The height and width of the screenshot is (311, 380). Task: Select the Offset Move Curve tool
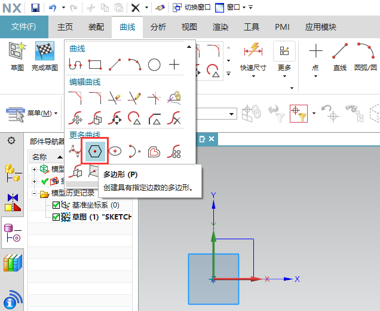95,118
